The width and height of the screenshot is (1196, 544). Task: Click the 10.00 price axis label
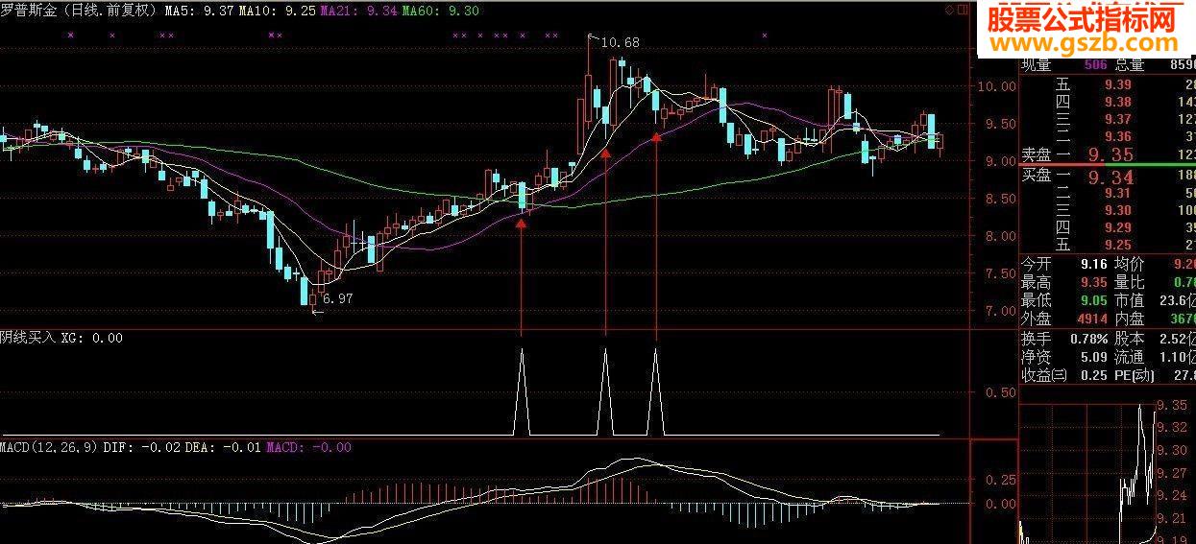coord(997,86)
